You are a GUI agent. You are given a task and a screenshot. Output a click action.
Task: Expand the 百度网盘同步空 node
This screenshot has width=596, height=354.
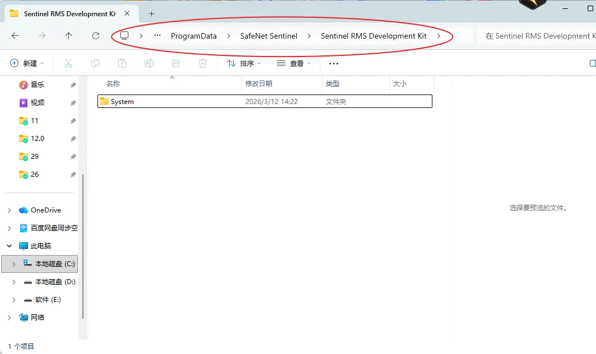(x=10, y=228)
